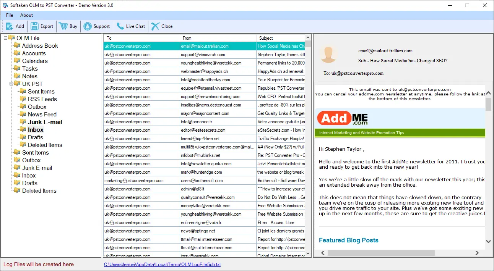Select the bold Junk E-mail folder

(x=45, y=122)
